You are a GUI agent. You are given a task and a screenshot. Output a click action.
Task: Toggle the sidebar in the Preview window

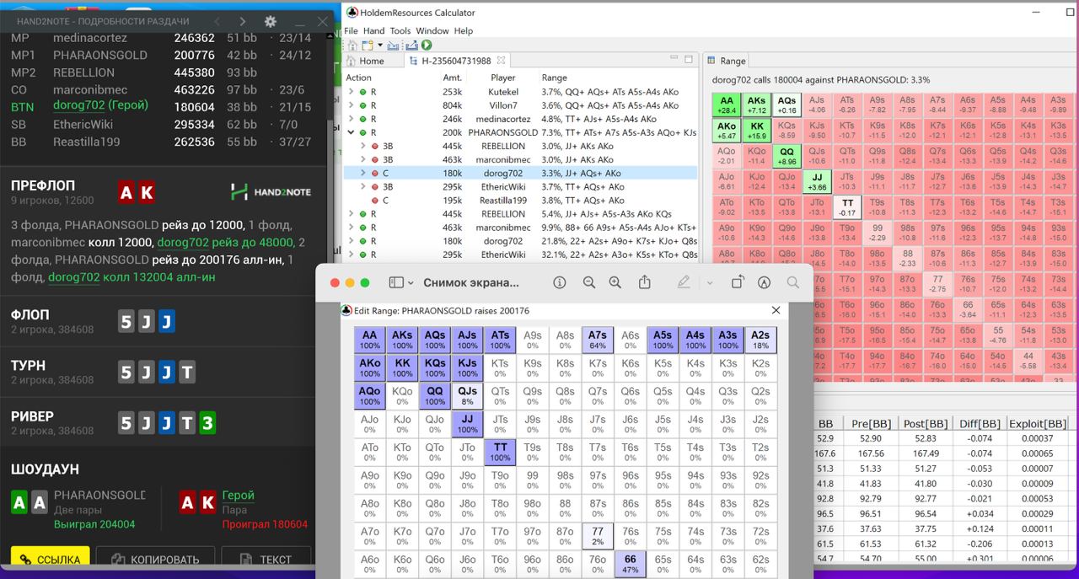pos(396,283)
